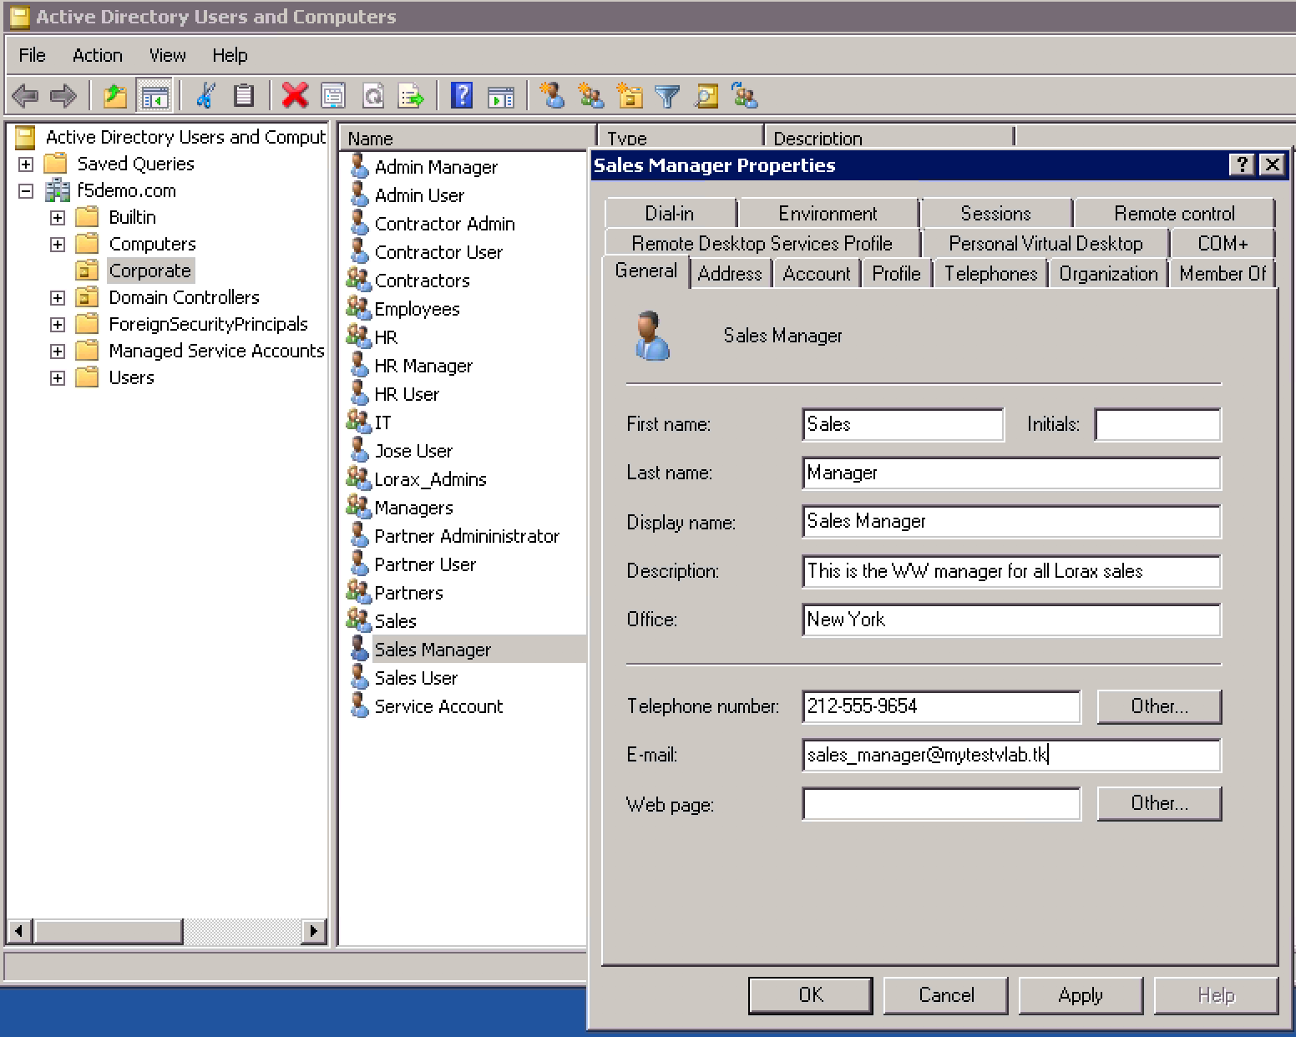Expand the ForeignSecurityPrincipals node
The height and width of the screenshot is (1037, 1296).
[58, 324]
